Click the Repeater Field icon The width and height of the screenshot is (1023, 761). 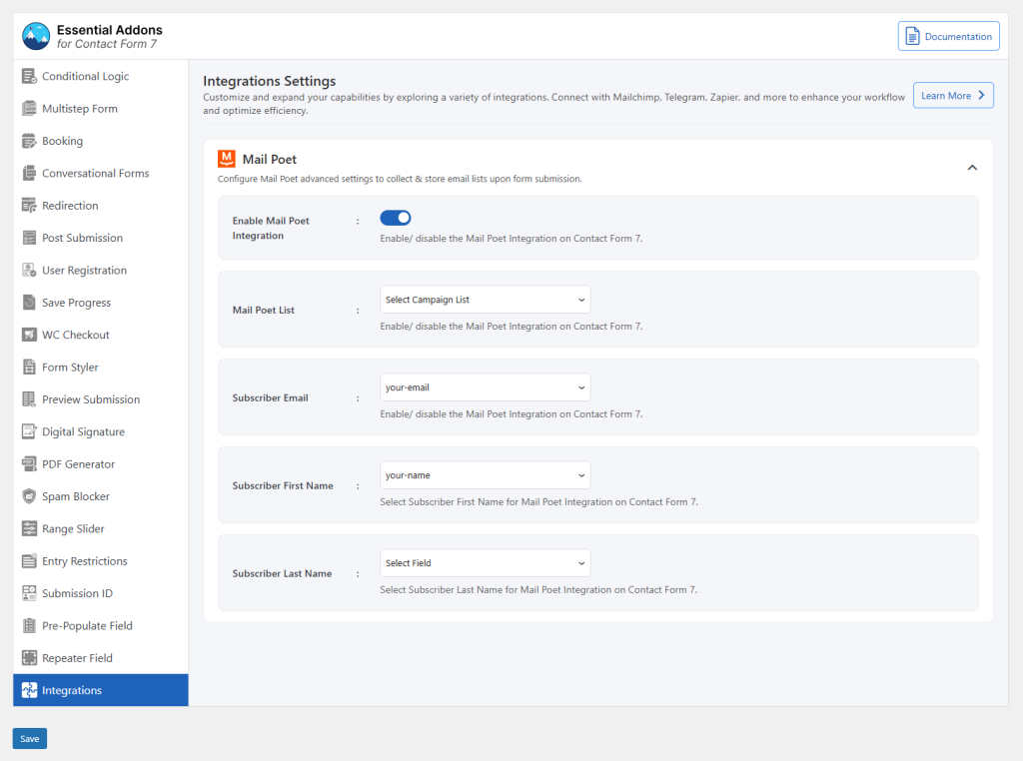point(29,657)
